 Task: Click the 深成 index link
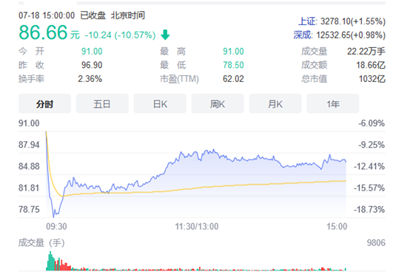pyautogui.click(x=303, y=35)
